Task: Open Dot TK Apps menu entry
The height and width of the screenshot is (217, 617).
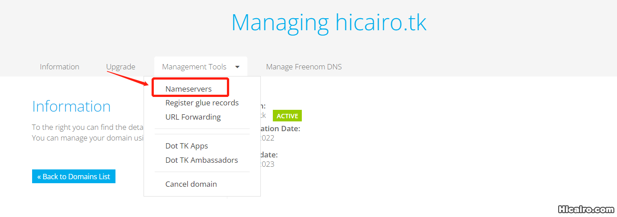Action: [186, 146]
